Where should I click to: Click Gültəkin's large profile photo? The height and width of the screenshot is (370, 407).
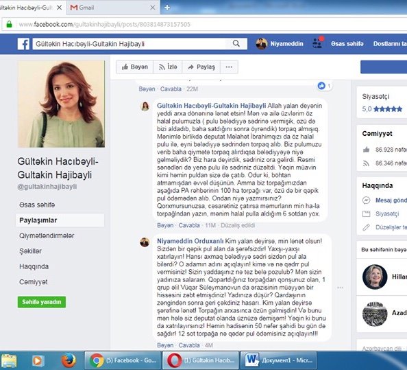pyautogui.click(x=61, y=104)
